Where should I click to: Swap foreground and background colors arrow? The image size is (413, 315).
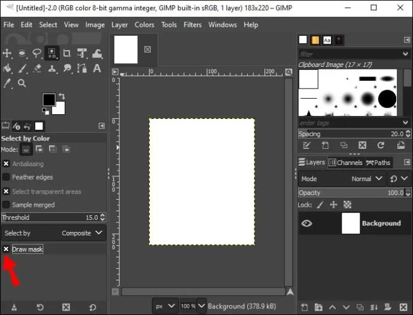coord(62,96)
